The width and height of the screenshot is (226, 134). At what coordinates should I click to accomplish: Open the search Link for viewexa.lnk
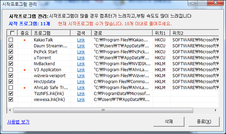coord(81,99)
